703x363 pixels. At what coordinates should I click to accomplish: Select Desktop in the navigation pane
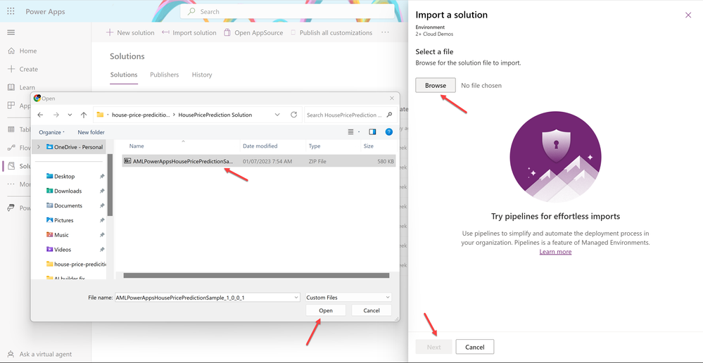pos(61,177)
